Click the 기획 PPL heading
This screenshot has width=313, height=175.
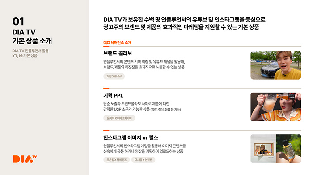[x=113, y=95]
